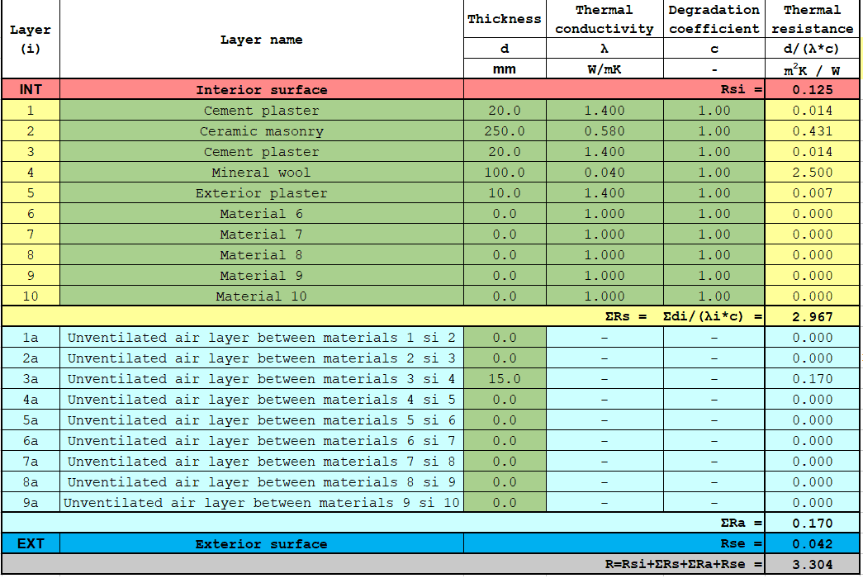863x583 pixels.
Task: Select the ΣRa sum value cell
Action: tap(812, 523)
